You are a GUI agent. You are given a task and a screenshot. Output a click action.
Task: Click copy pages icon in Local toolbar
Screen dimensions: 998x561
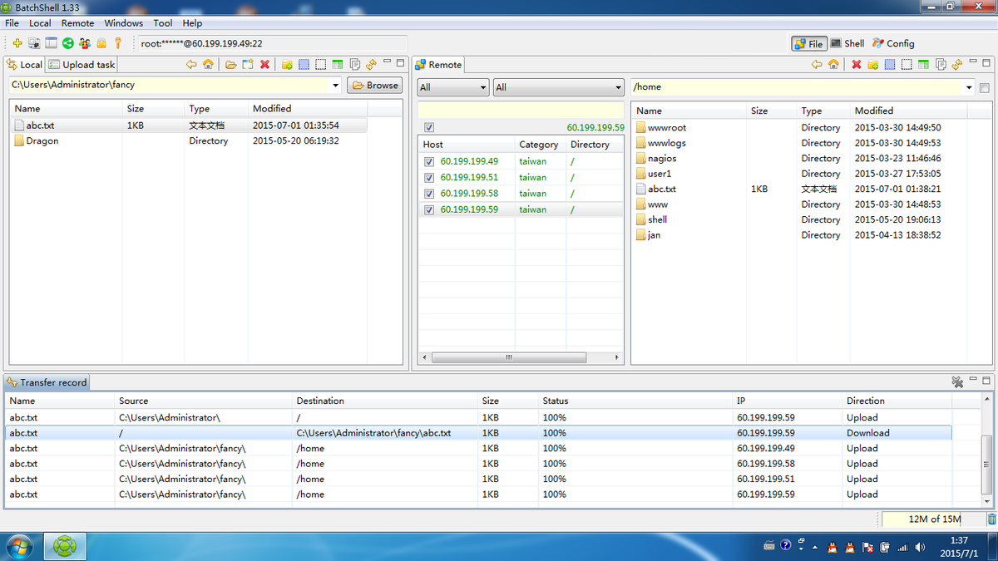click(355, 64)
